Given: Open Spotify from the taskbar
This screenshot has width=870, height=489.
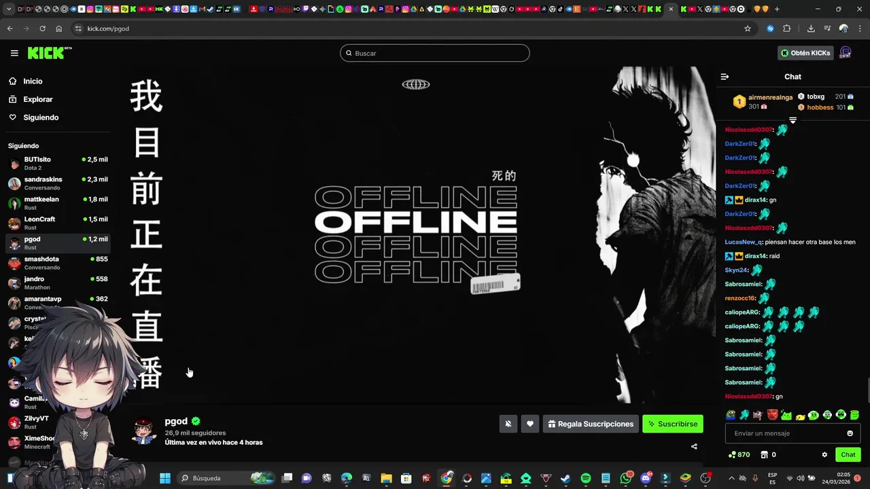Looking at the screenshot, I should 586,478.
